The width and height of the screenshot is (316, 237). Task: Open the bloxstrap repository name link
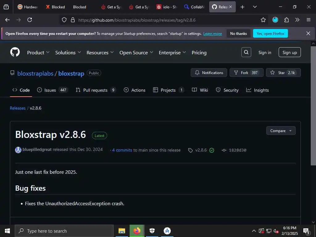click(71, 73)
